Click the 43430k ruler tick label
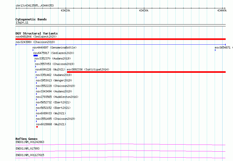Viewport: 233px width, 161px height. click(144, 10)
